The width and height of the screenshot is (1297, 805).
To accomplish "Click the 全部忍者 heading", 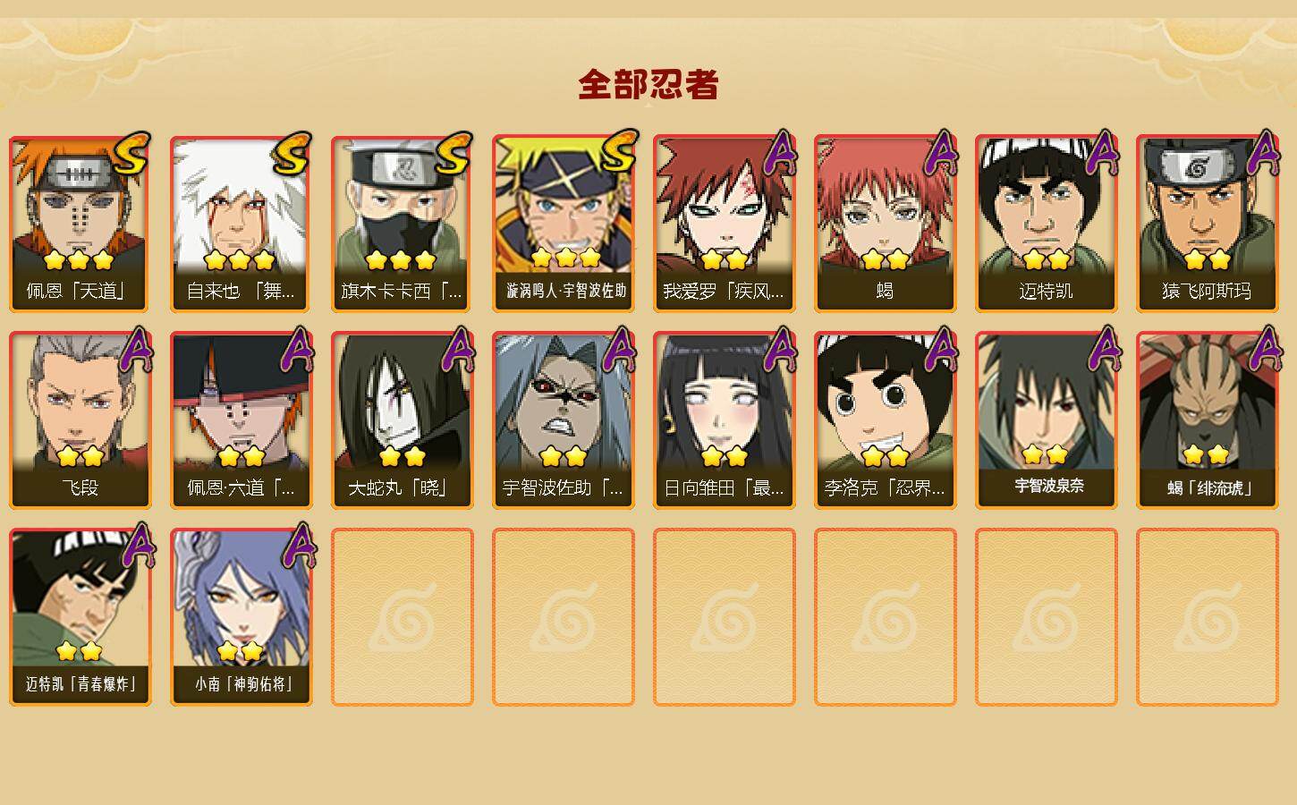I will coord(648,85).
